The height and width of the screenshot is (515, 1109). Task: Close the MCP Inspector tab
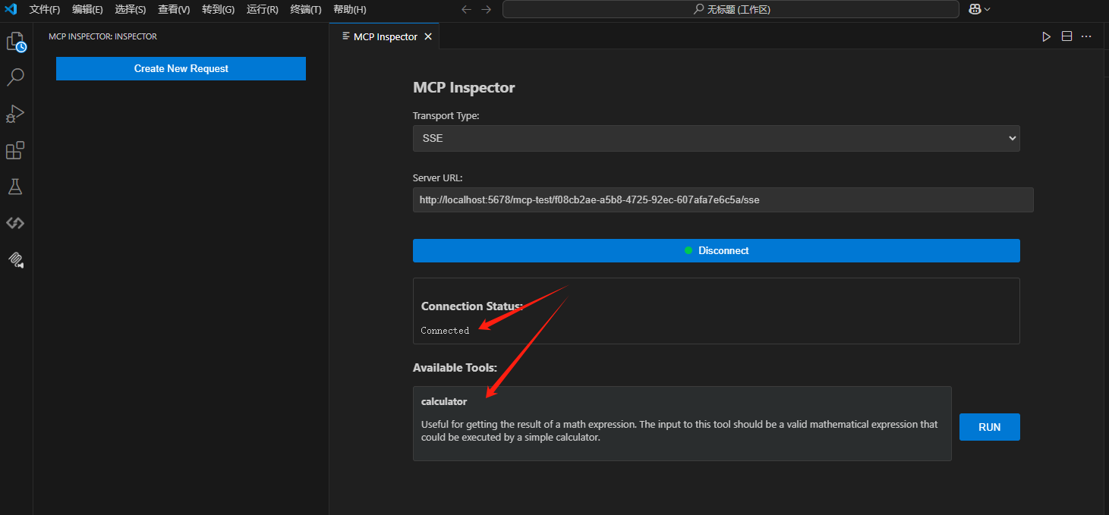tap(428, 36)
